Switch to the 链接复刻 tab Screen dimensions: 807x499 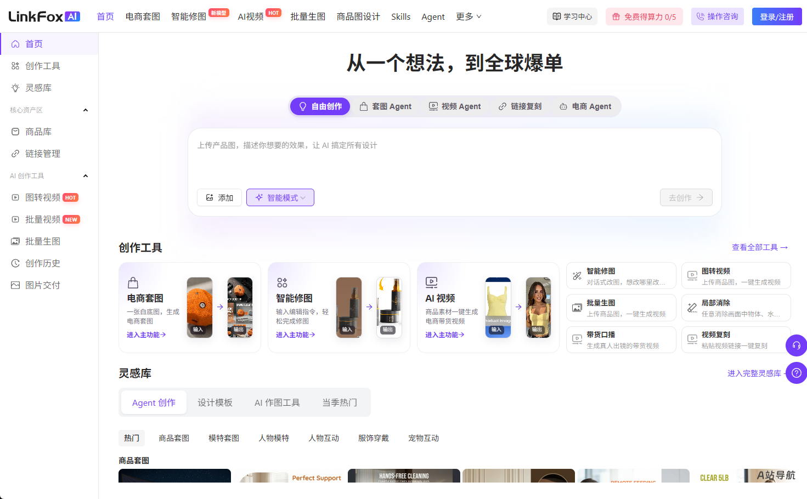point(520,106)
